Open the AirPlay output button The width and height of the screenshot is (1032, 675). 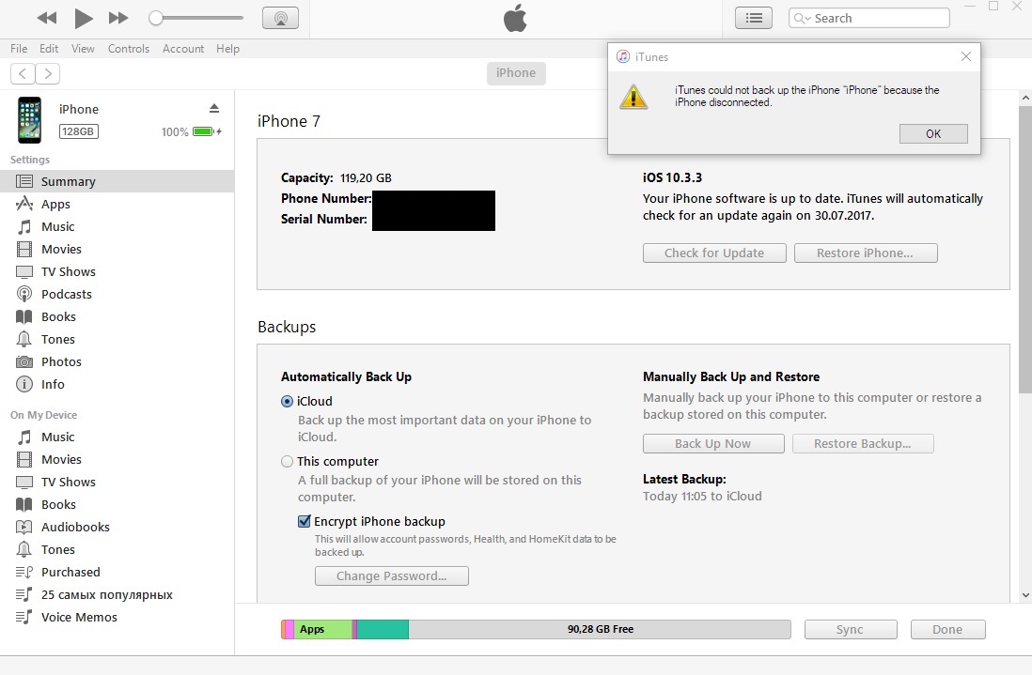tap(280, 19)
